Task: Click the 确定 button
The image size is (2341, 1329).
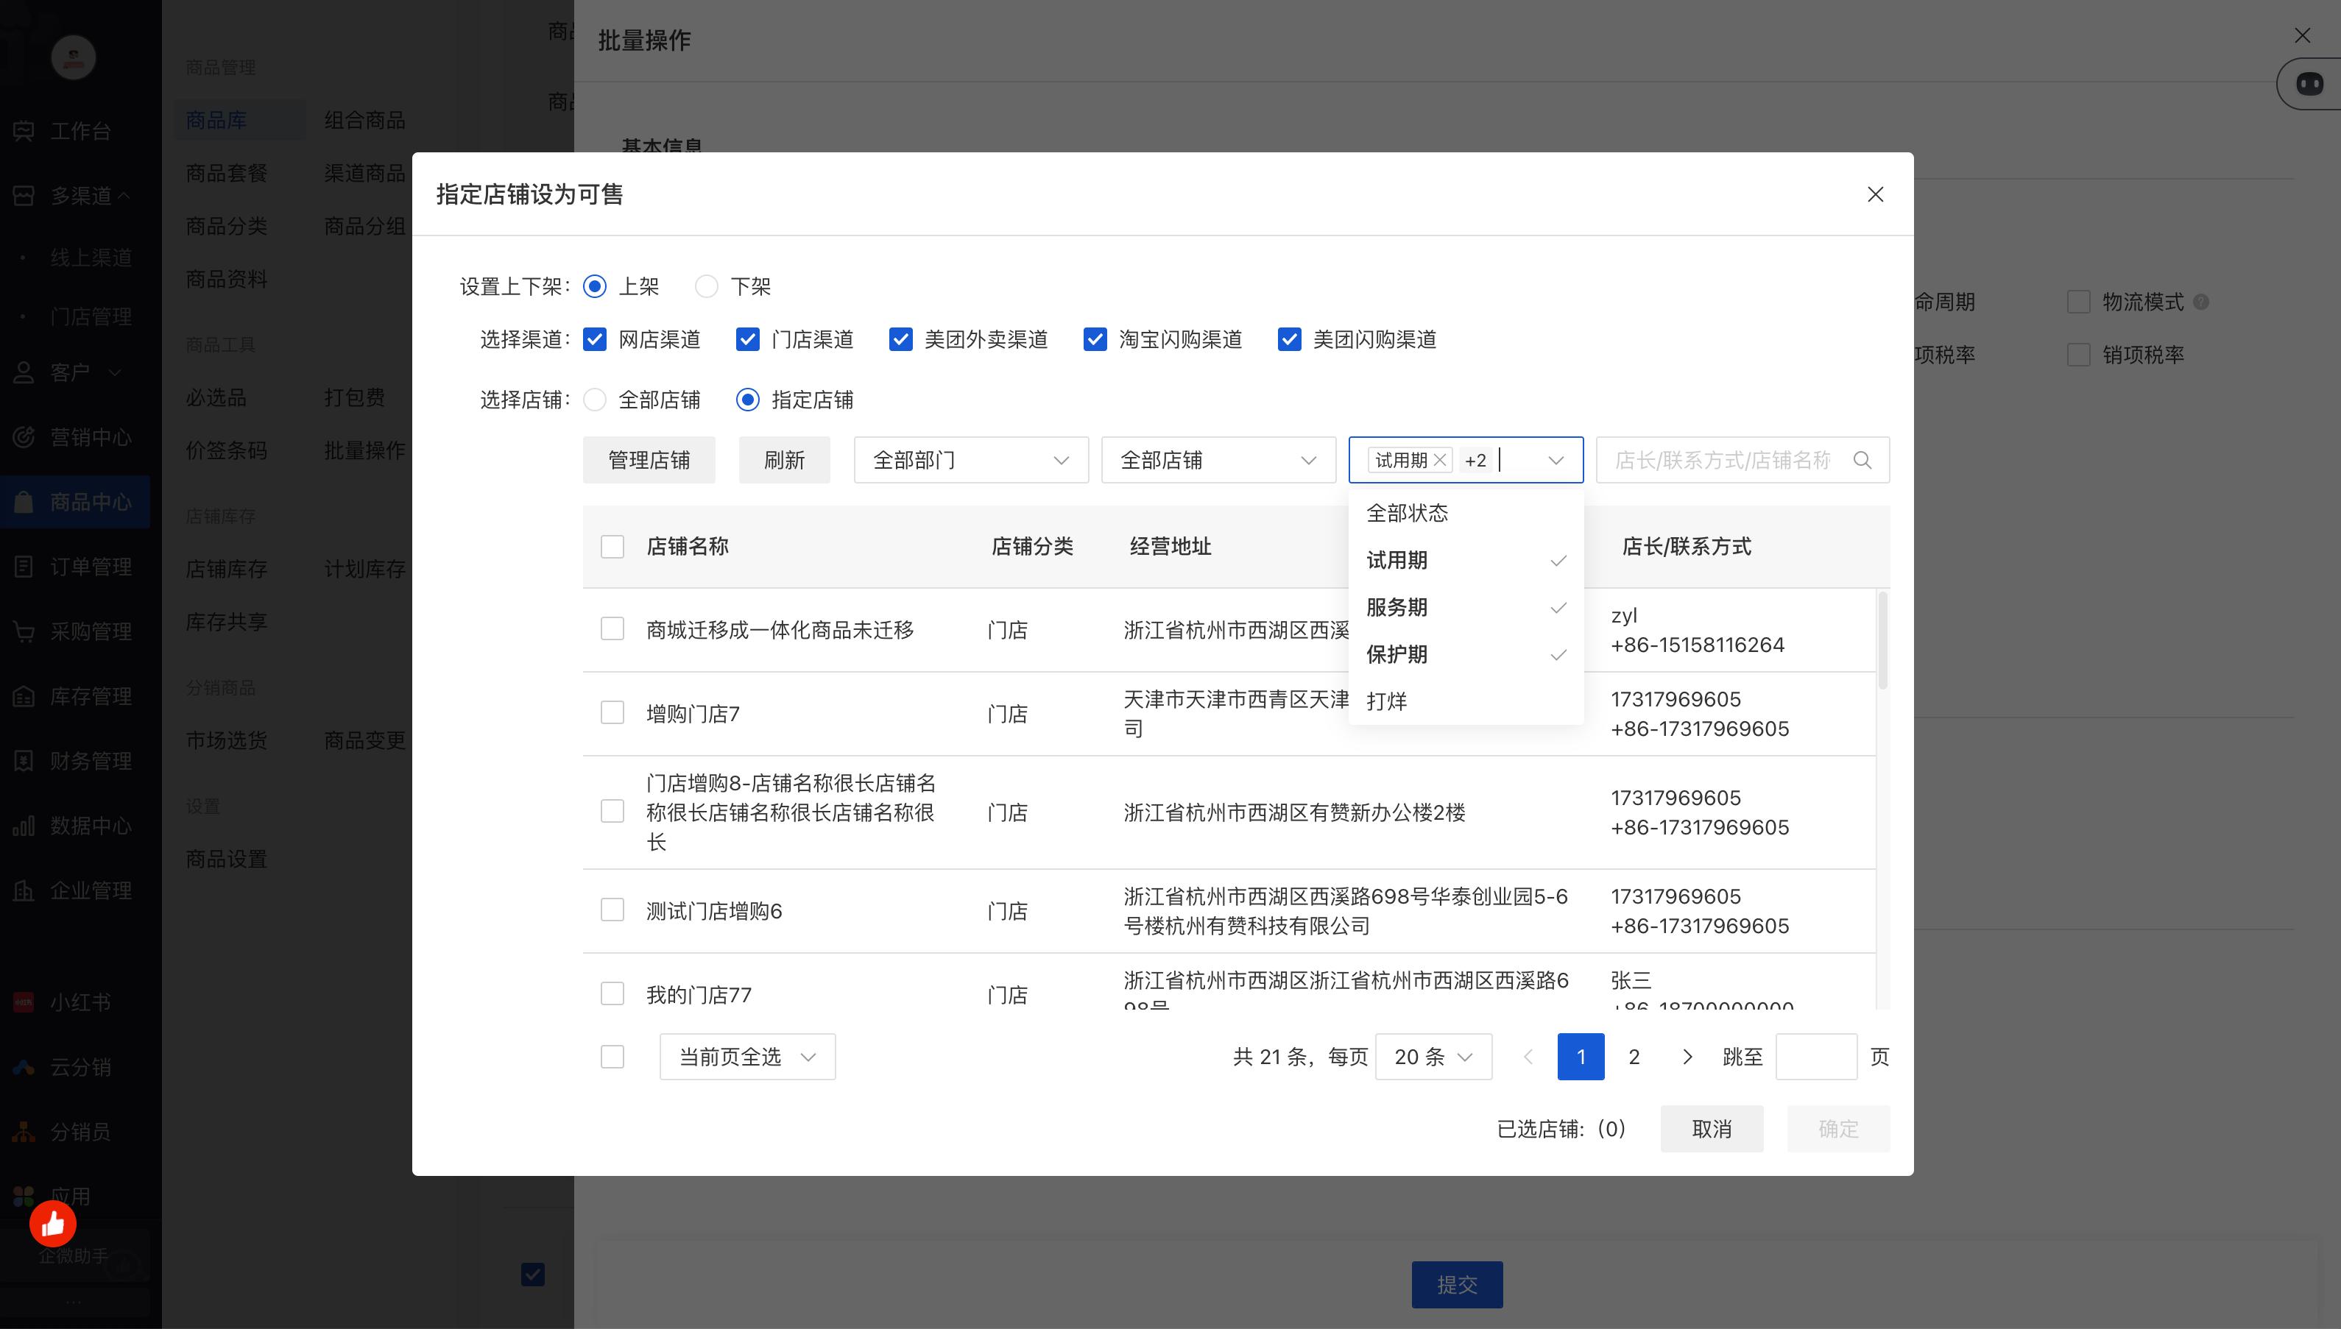Action: [x=1839, y=1129]
